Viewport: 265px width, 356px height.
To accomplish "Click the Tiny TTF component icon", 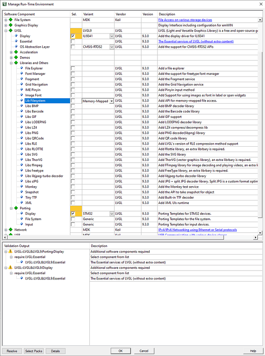I will click(x=22, y=197).
